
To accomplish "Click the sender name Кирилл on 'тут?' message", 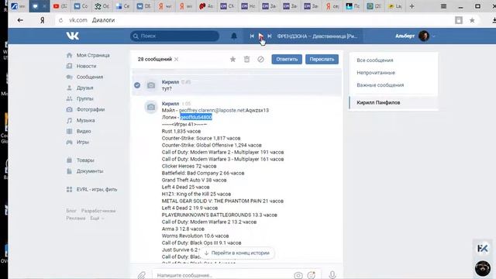I will coord(170,82).
